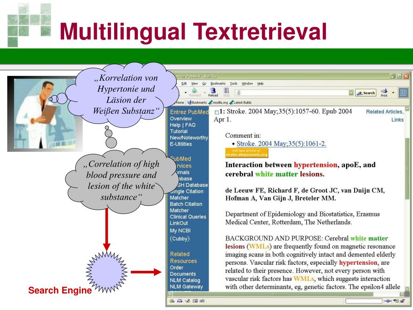Open NLM Catalog sidebar link
Viewport: 413px width, 310px height.
pos(185,280)
